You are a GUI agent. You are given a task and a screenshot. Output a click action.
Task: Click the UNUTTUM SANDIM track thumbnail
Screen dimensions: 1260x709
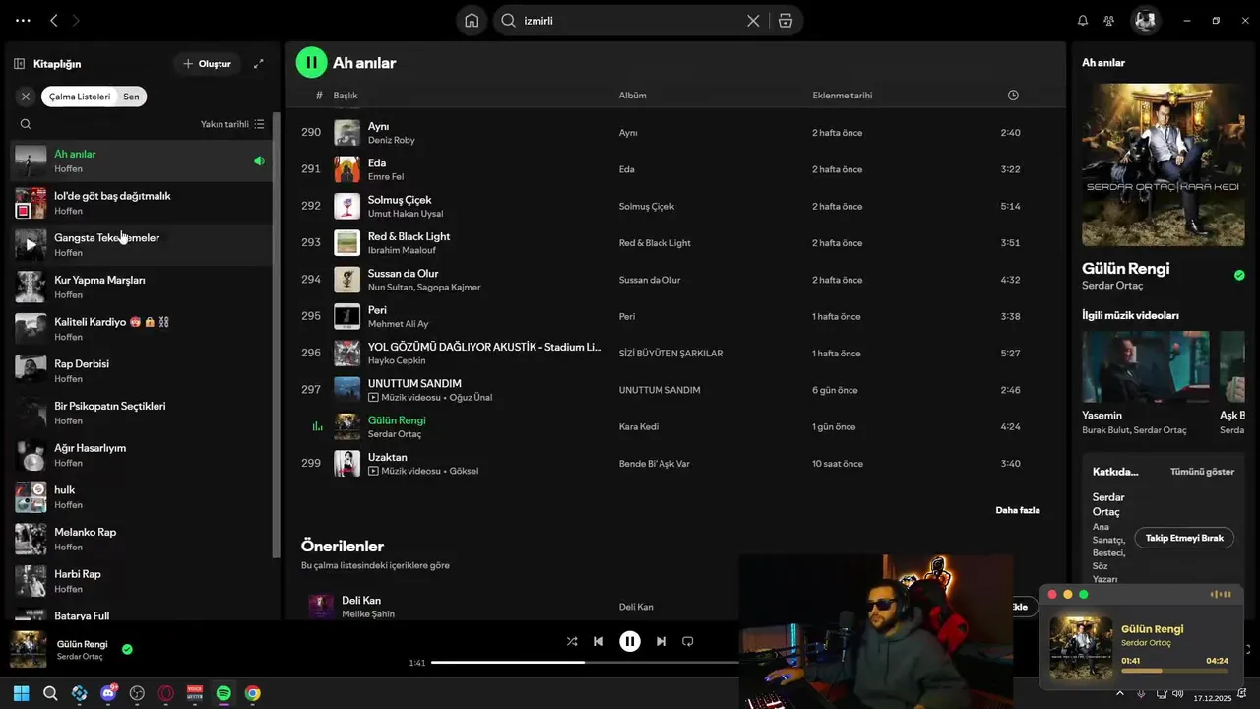346,390
